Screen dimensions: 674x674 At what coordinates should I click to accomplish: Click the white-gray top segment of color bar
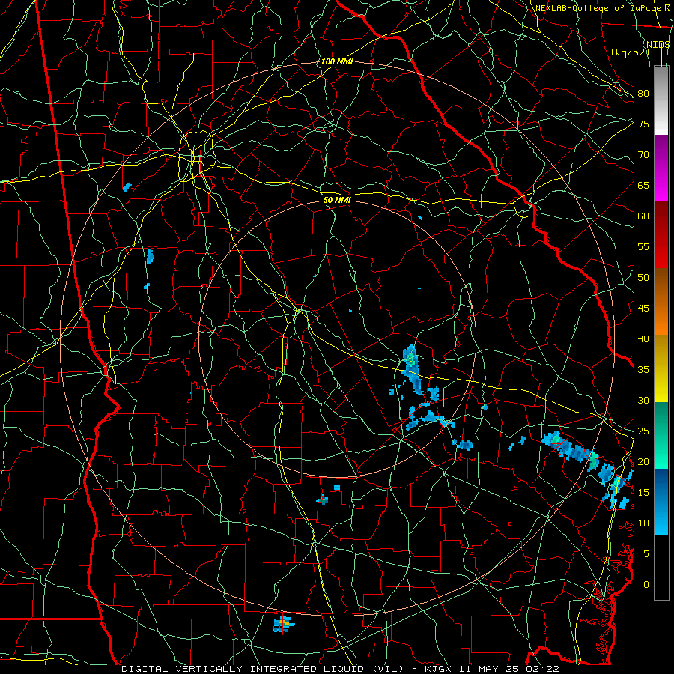point(661,100)
